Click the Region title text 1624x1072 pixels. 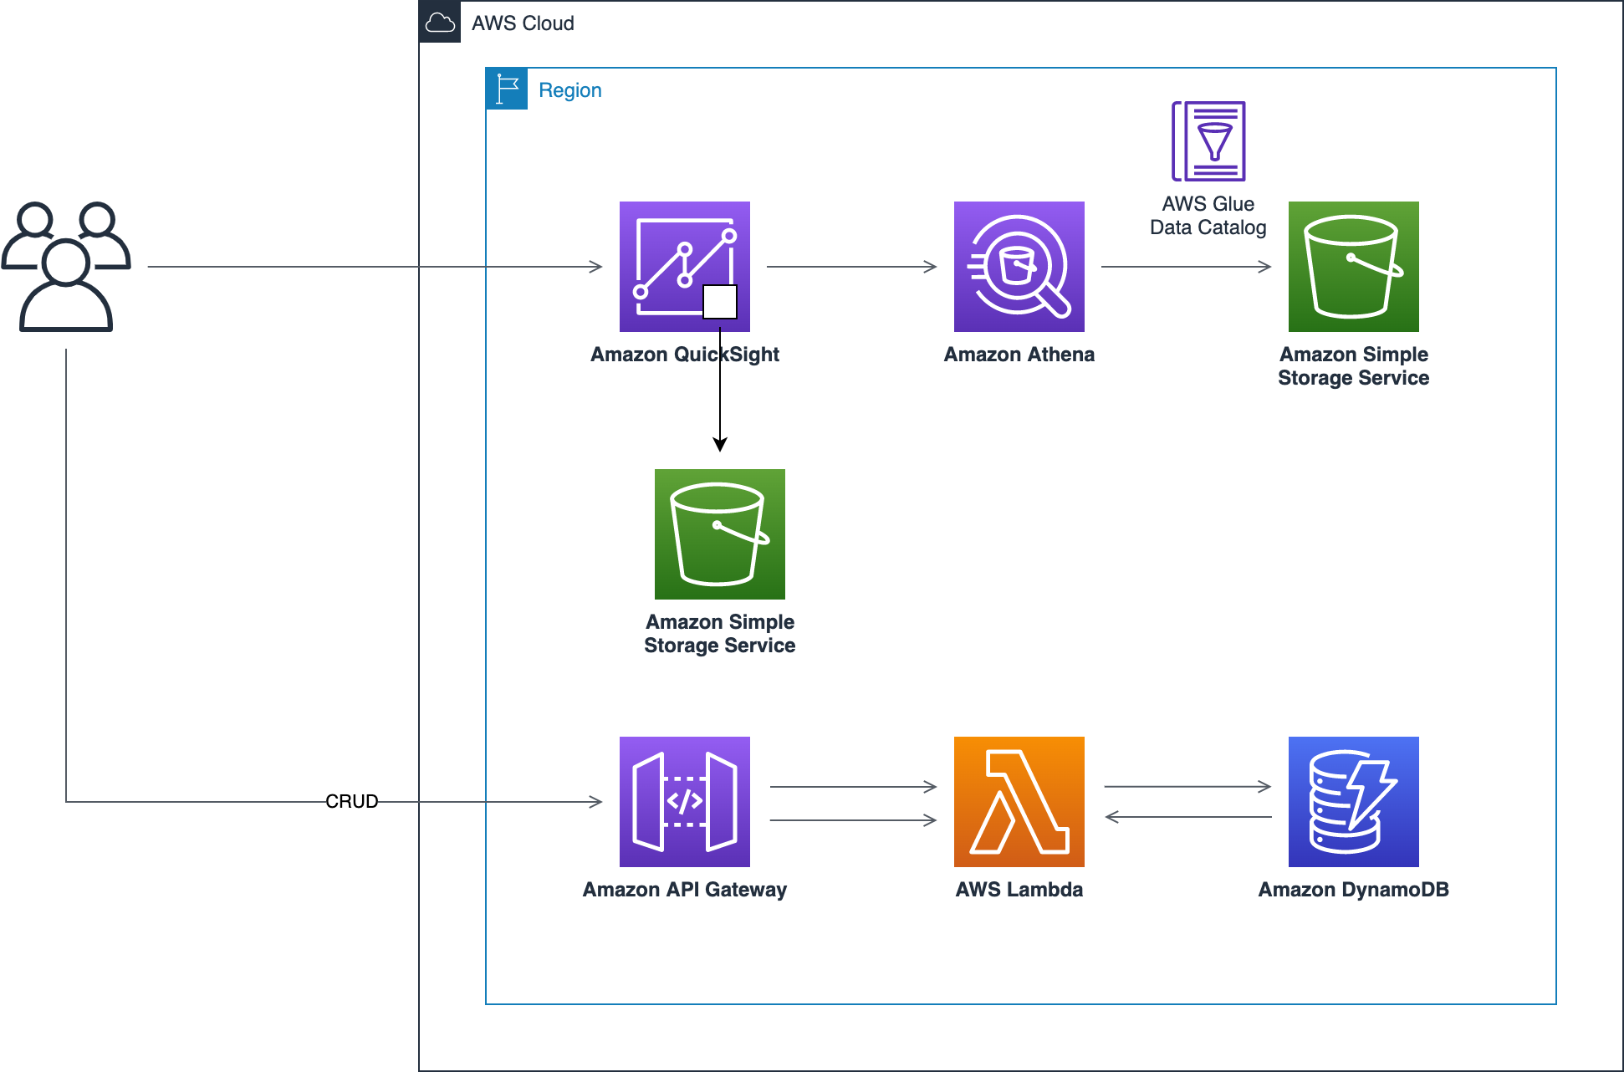click(x=570, y=90)
